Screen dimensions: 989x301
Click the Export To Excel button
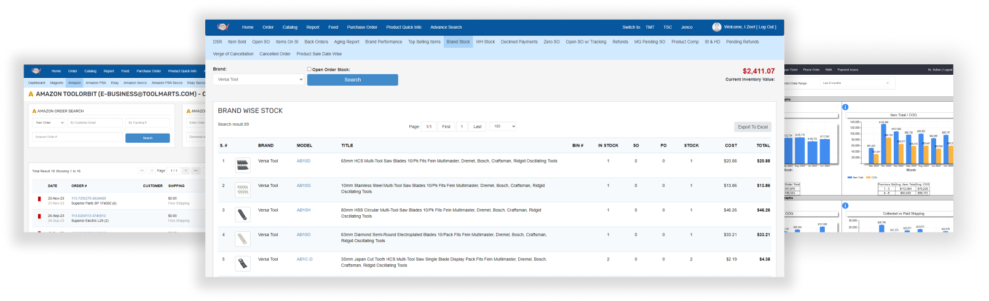point(753,127)
